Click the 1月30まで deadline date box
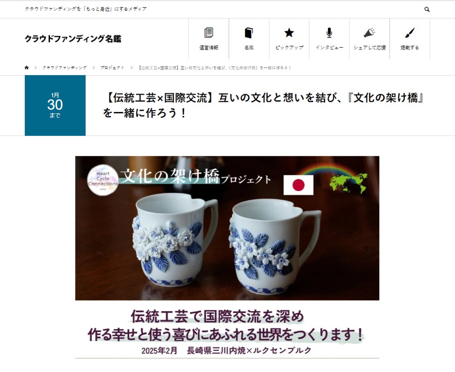This screenshot has height=372, width=455. (x=55, y=106)
